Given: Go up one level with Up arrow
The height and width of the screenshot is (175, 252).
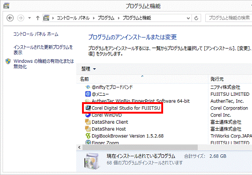Looking at the screenshot, I should pyautogui.click(x=38, y=18).
